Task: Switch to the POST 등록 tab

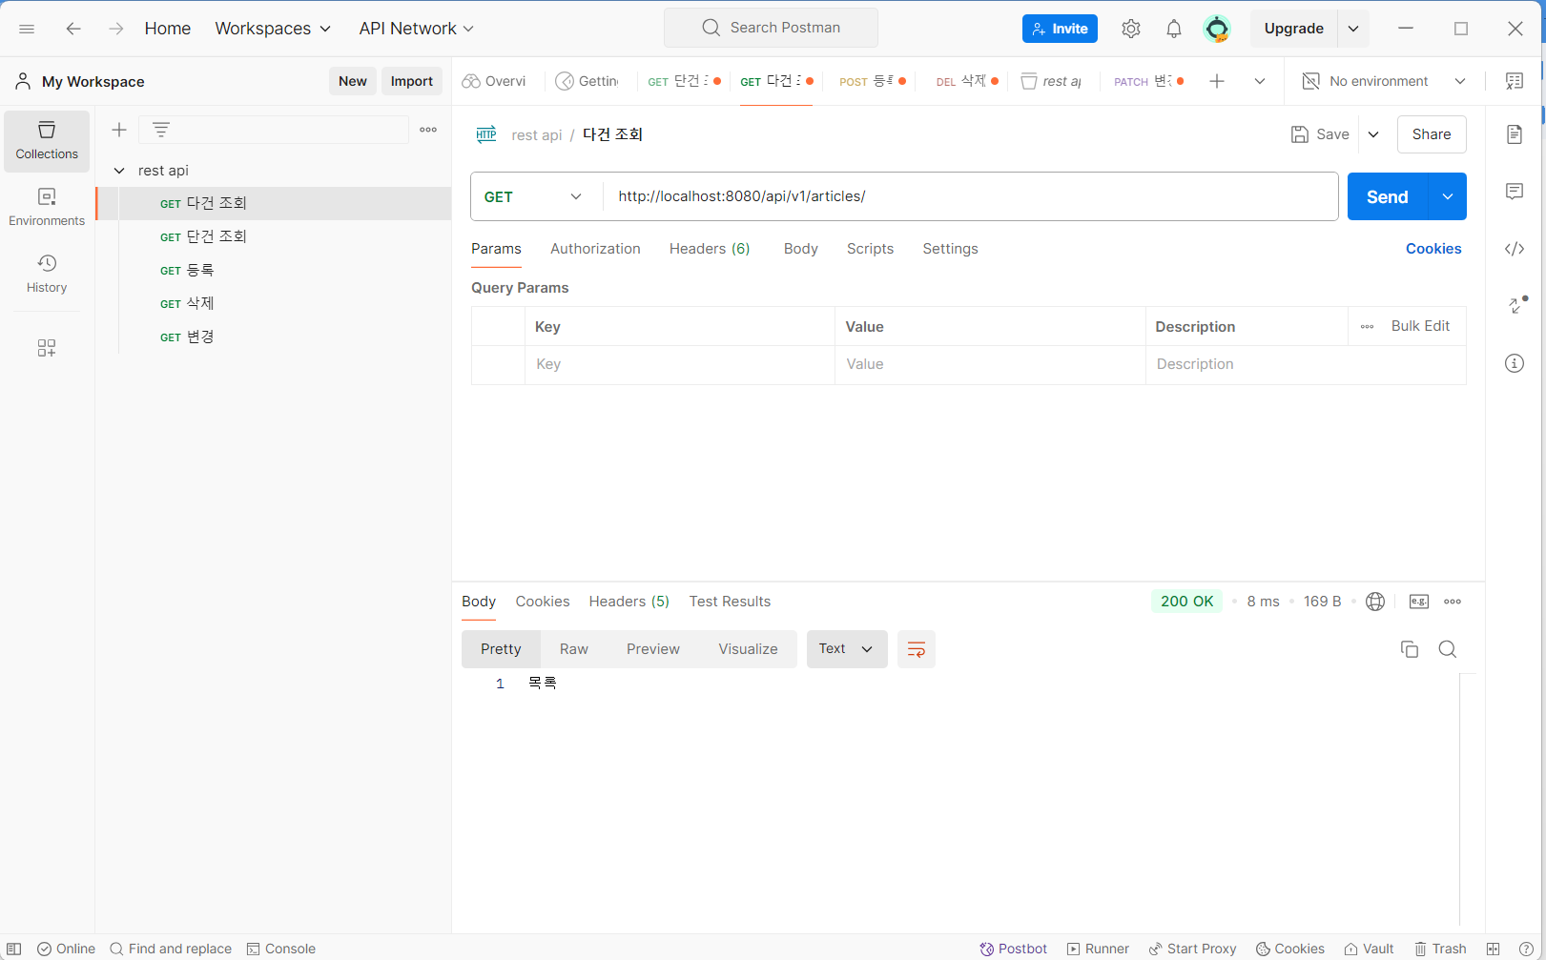Action: click(x=872, y=81)
